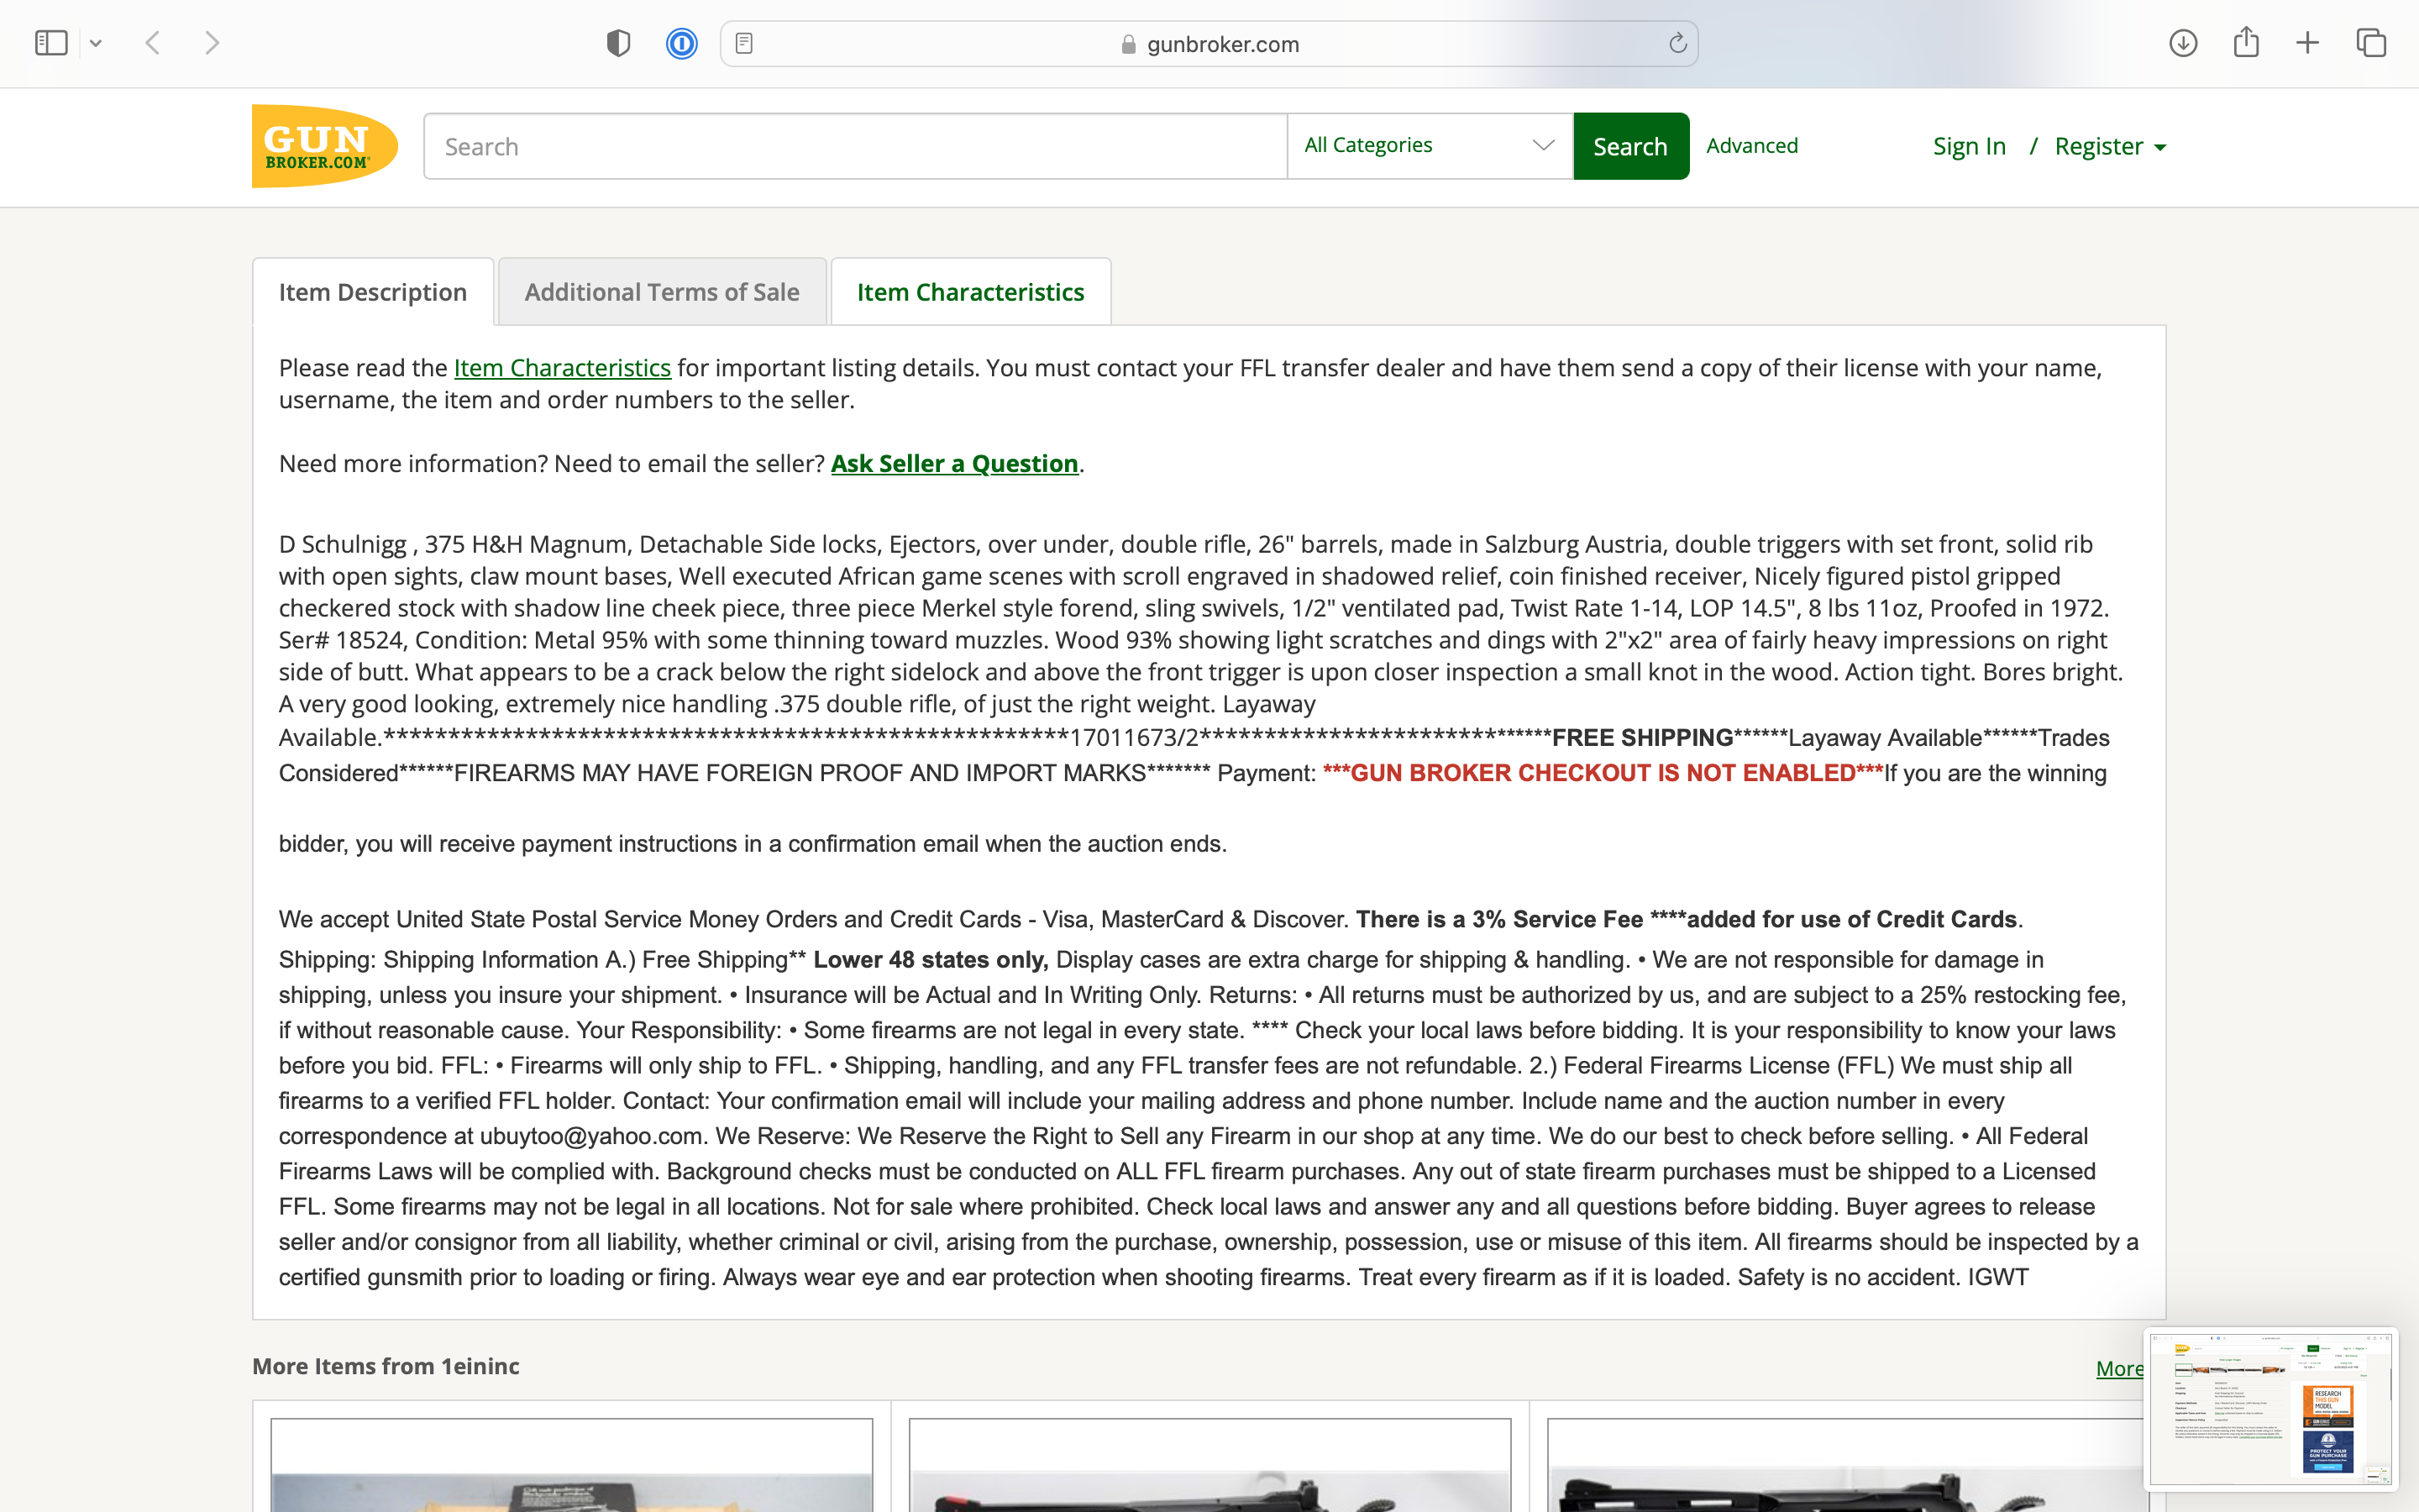2419x1512 pixels.
Task: Go back with the back arrow
Action: coord(153,43)
